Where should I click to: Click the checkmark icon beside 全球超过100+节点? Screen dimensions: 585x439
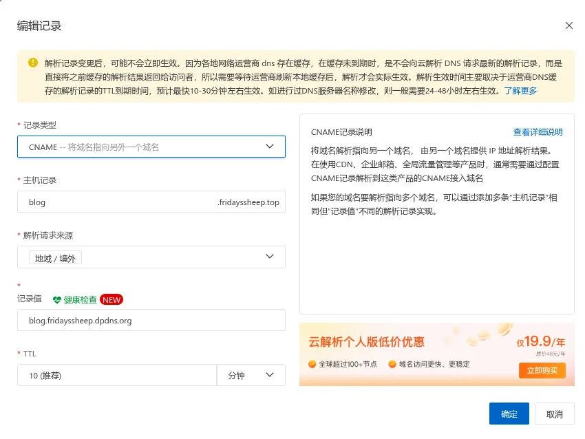(x=311, y=365)
